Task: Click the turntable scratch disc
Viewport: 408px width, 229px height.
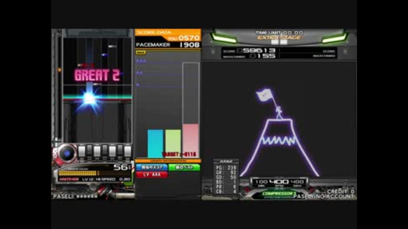Action: coord(67,154)
